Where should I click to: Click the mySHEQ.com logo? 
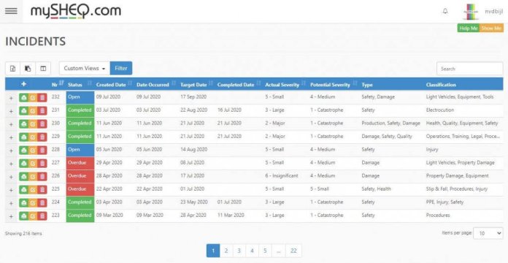coord(76,12)
